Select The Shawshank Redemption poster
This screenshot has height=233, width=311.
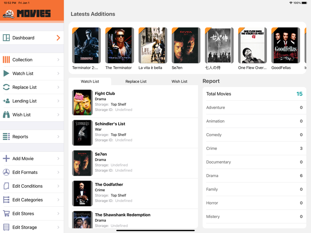pos(82,220)
